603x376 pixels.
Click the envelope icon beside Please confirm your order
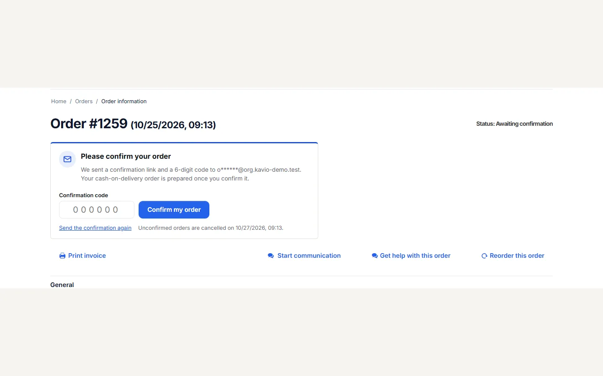(x=67, y=159)
